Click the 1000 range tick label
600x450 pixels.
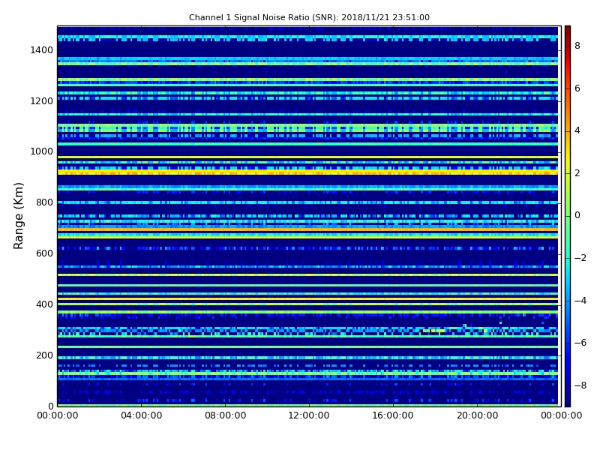pyautogui.click(x=41, y=151)
